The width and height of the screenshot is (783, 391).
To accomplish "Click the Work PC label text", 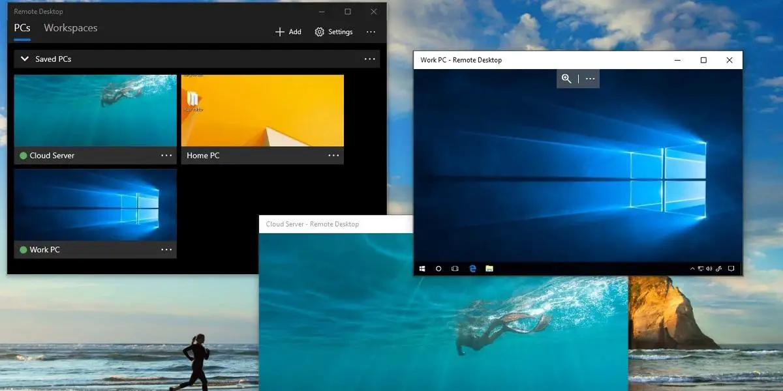I will (x=44, y=250).
